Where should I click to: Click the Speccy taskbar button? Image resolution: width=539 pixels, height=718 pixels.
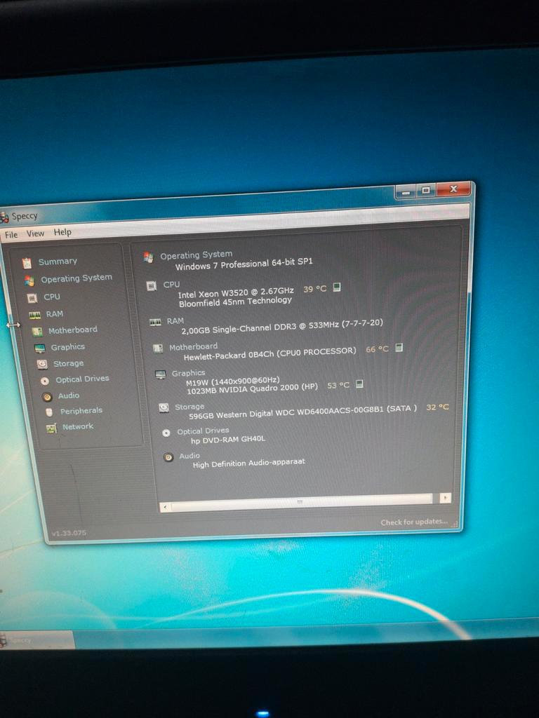coord(36,639)
